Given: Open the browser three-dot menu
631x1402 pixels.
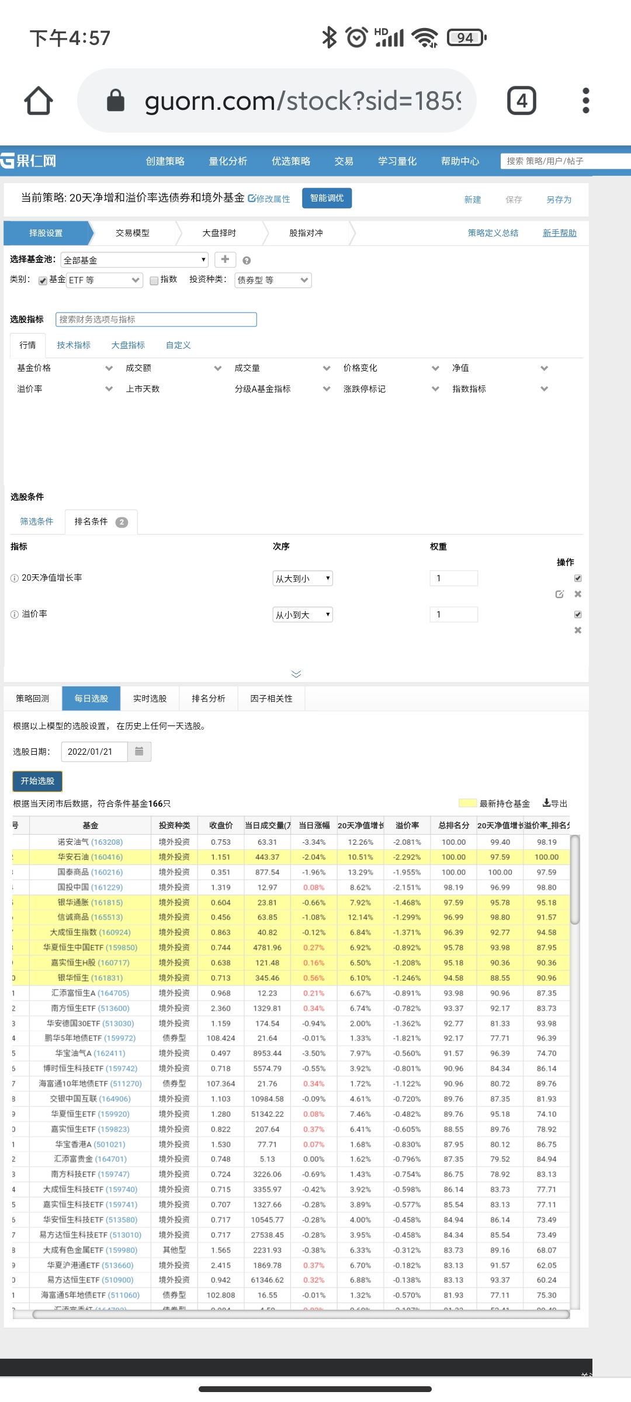Looking at the screenshot, I should [x=586, y=100].
